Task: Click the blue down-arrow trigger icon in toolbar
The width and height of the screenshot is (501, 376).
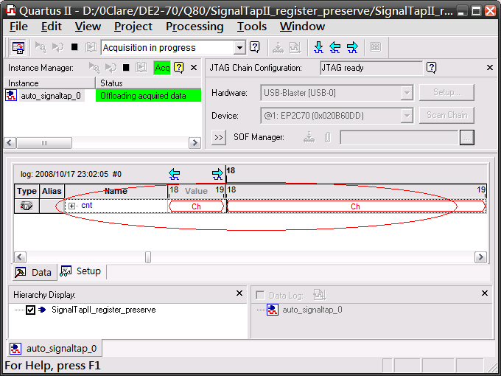Action: [318, 47]
